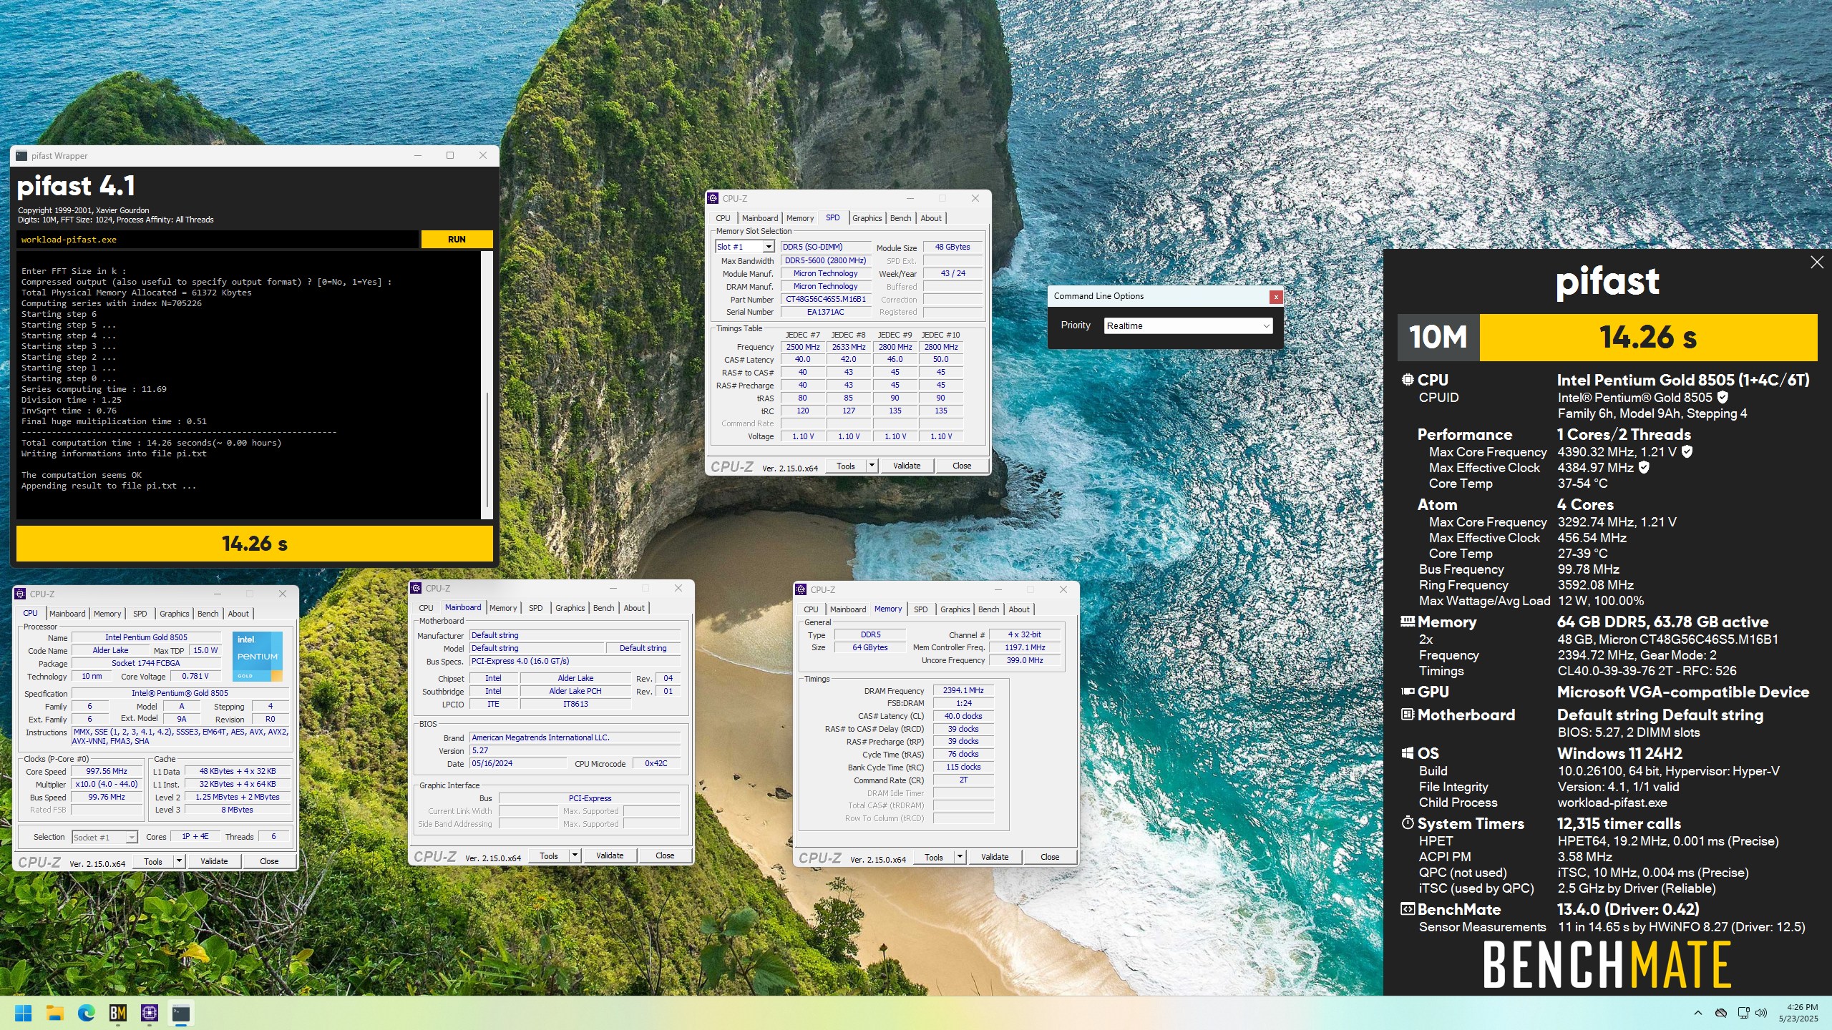Click Tools button in SPD CPU-Z window
Viewport: 1832px width, 1030px height.
click(846, 466)
